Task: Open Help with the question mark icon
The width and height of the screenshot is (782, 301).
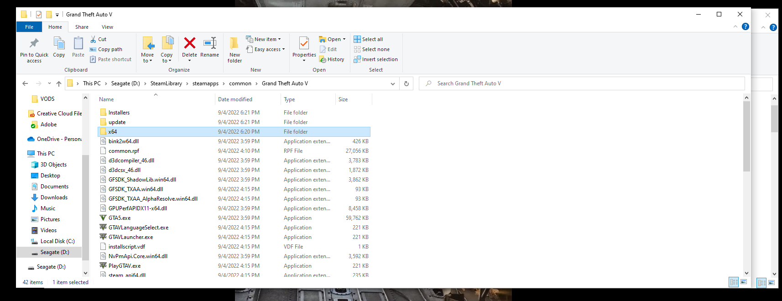Action: point(746,26)
